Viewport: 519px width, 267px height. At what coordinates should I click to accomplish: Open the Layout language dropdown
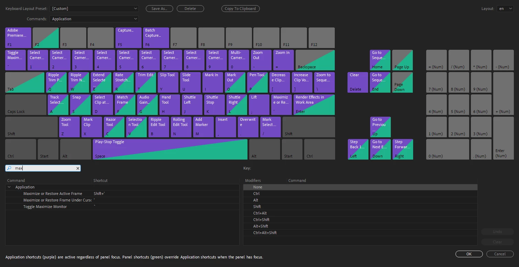click(505, 9)
